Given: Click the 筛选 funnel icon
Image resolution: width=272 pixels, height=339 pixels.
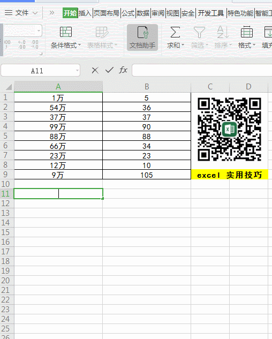Looking at the screenshot, I should click(x=199, y=32).
